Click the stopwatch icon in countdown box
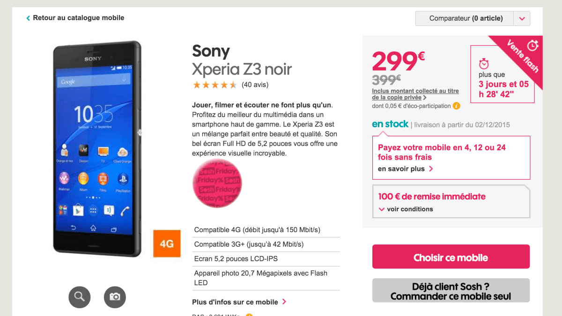Screen dimensions: 562x316 point(484,63)
